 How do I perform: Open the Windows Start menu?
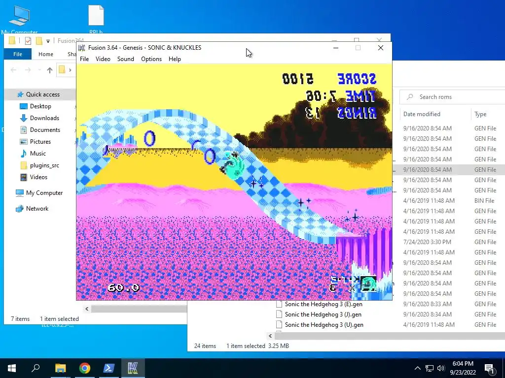(12, 368)
